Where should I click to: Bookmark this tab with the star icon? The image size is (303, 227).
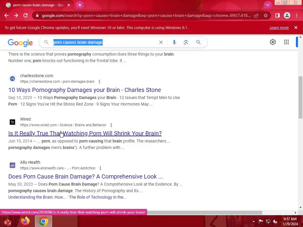click(266, 15)
